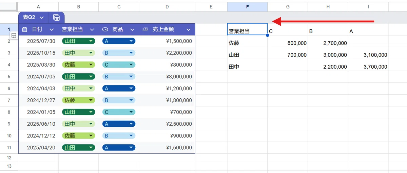This screenshot has height=173, width=407.
Task: Open the 山田 chip dropdown in row 2
Action: (x=91, y=41)
